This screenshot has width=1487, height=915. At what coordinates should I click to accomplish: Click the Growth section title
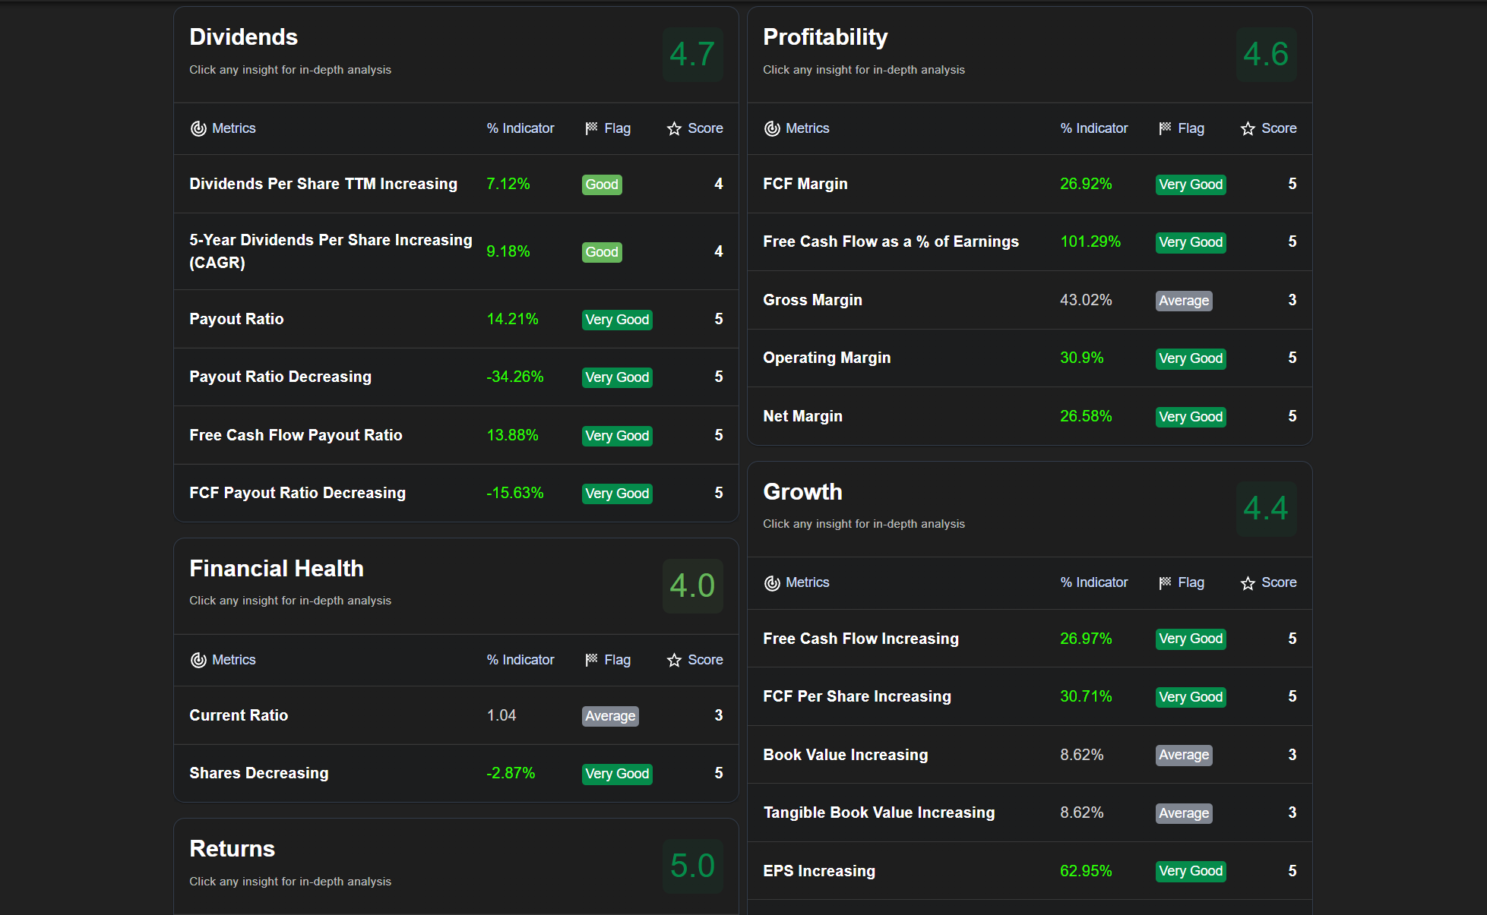pyautogui.click(x=802, y=492)
